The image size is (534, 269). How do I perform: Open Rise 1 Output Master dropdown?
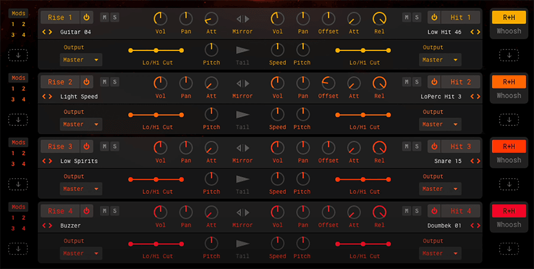point(81,59)
